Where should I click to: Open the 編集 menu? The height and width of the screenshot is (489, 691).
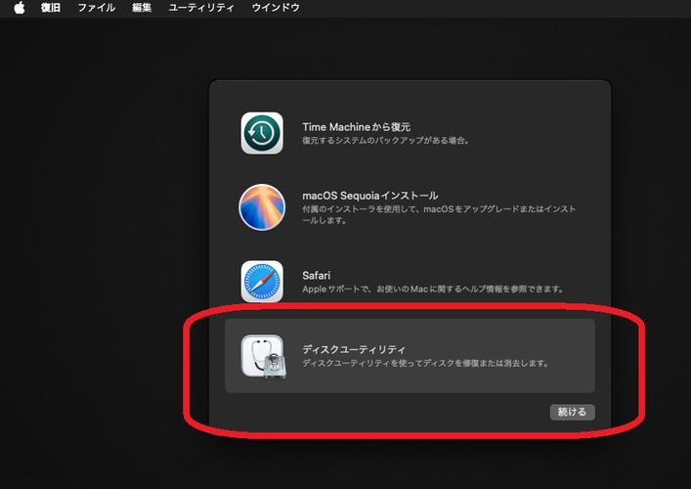[142, 8]
